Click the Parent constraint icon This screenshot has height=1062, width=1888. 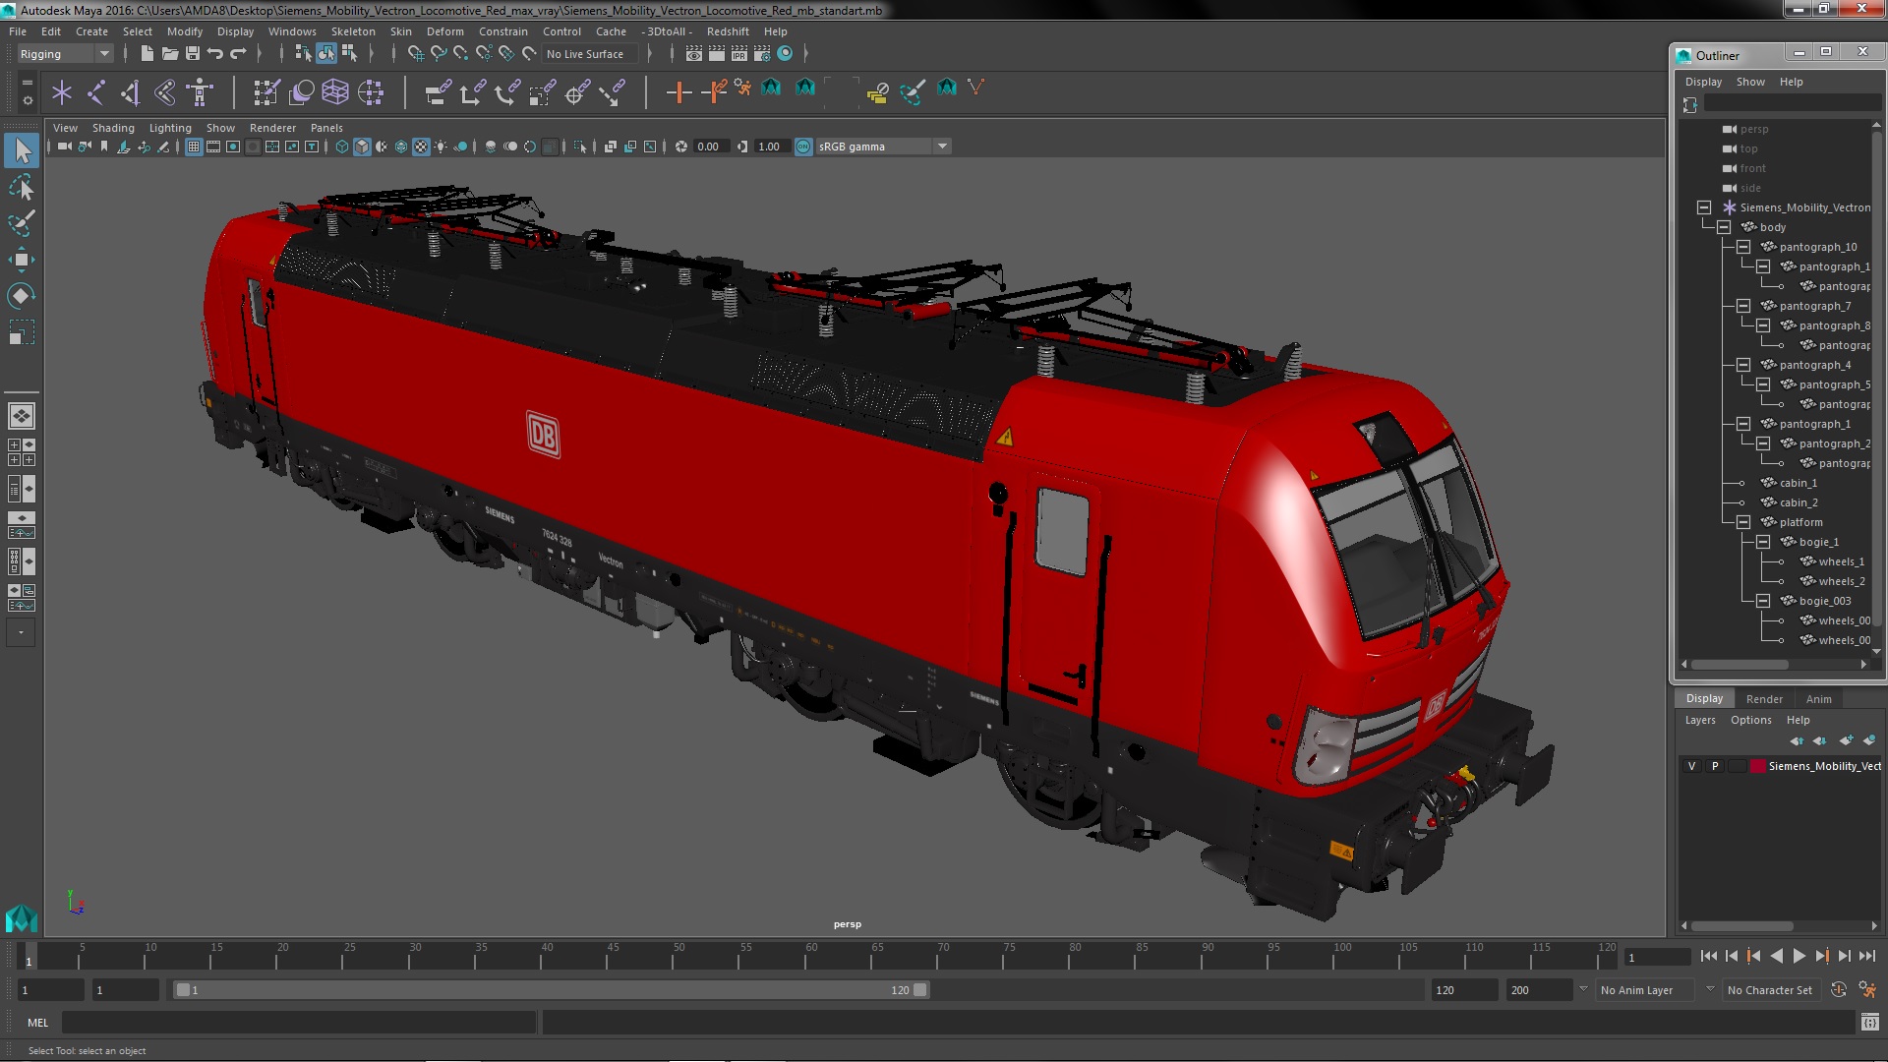pos(439,92)
